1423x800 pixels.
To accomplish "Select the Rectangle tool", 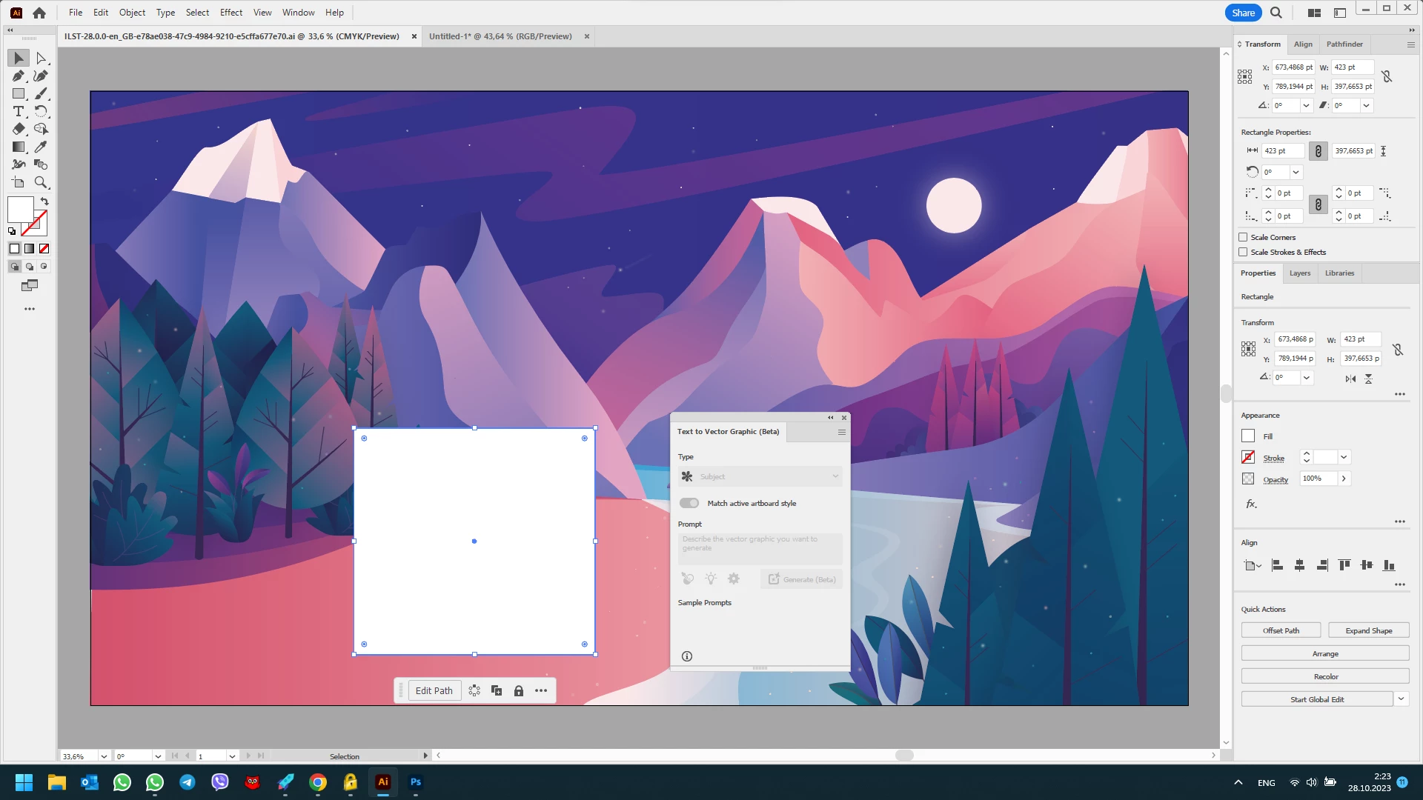I will (19, 93).
